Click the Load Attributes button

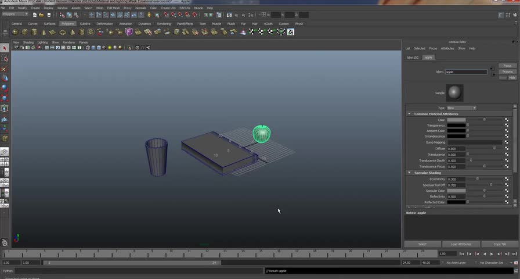[461, 244]
